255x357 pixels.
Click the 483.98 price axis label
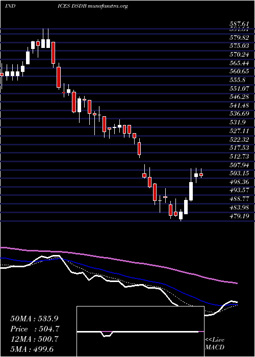click(239, 208)
